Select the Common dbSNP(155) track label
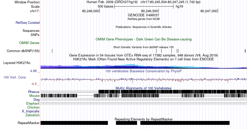This screenshot has width=247, height=129. 23,51
